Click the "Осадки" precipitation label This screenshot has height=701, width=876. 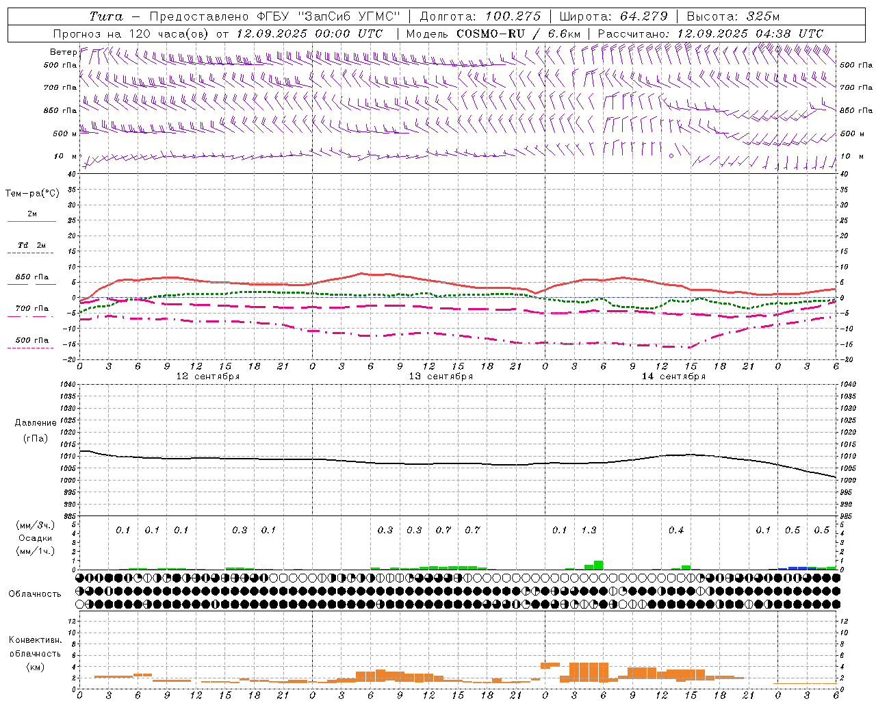[36, 538]
